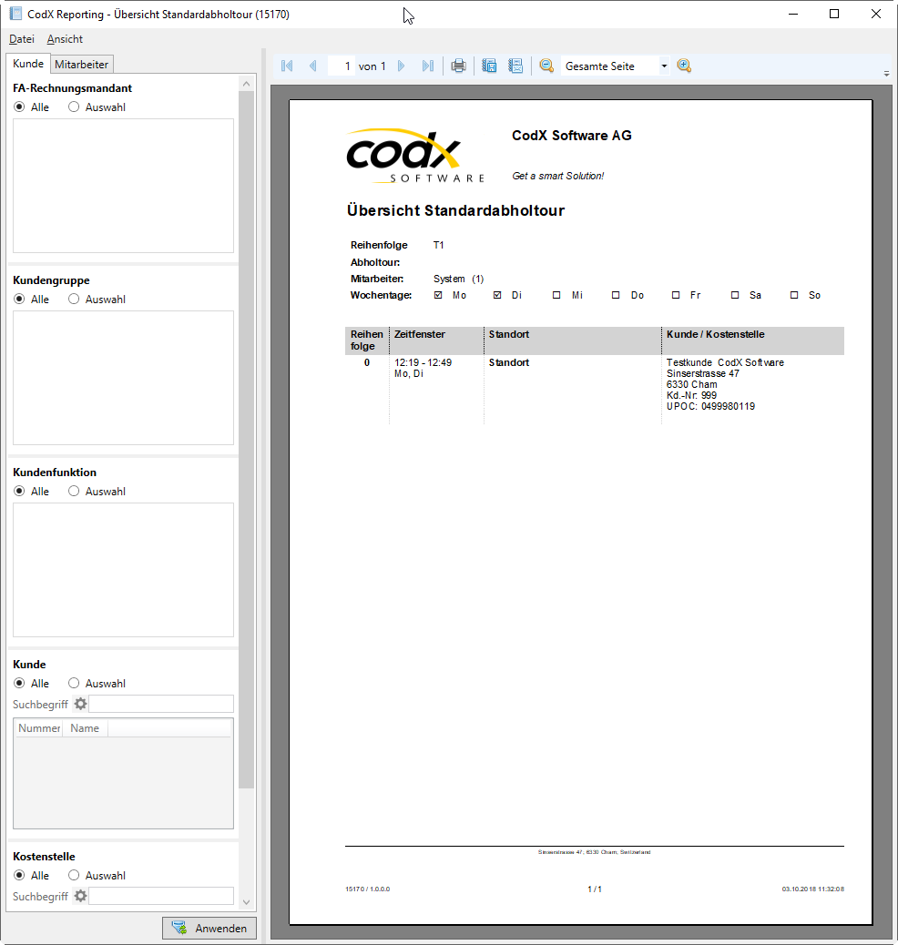Click the filter panel scrollbar thumb
The width and height of the screenshot is (898, 945).
(x=246, y=440)
